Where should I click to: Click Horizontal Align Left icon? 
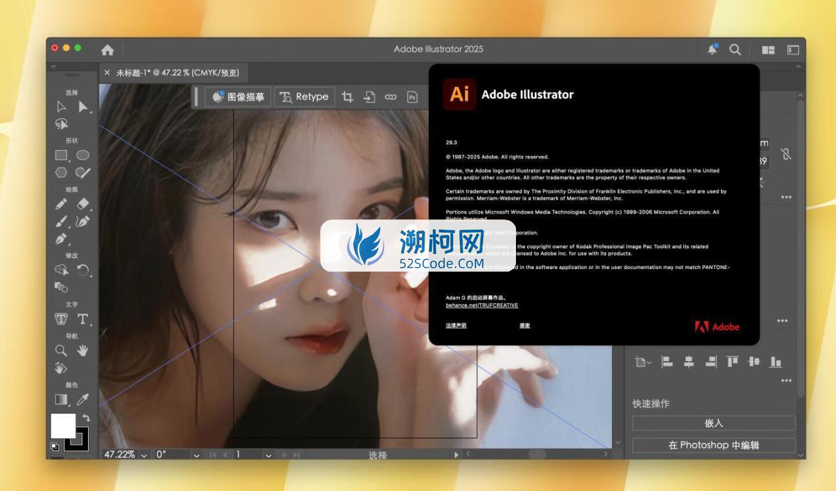pos(667,362)
